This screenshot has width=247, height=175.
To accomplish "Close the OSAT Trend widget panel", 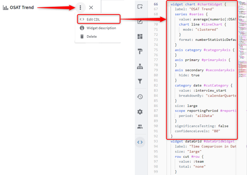I will coord(91,7).
